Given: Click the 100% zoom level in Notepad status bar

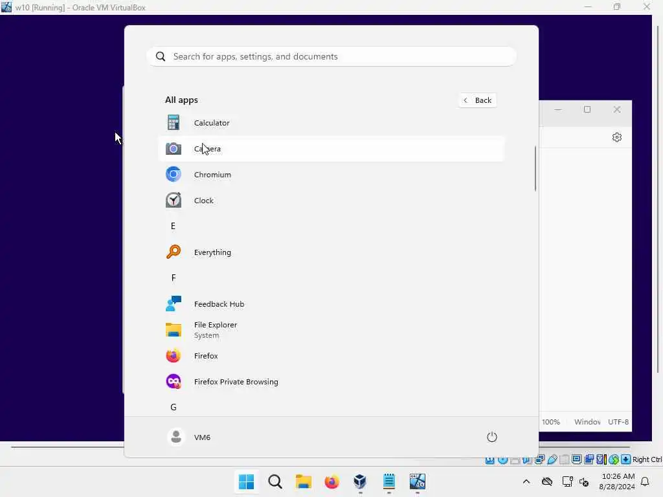Looking at the screenshot, I should (x=550, y=422).
